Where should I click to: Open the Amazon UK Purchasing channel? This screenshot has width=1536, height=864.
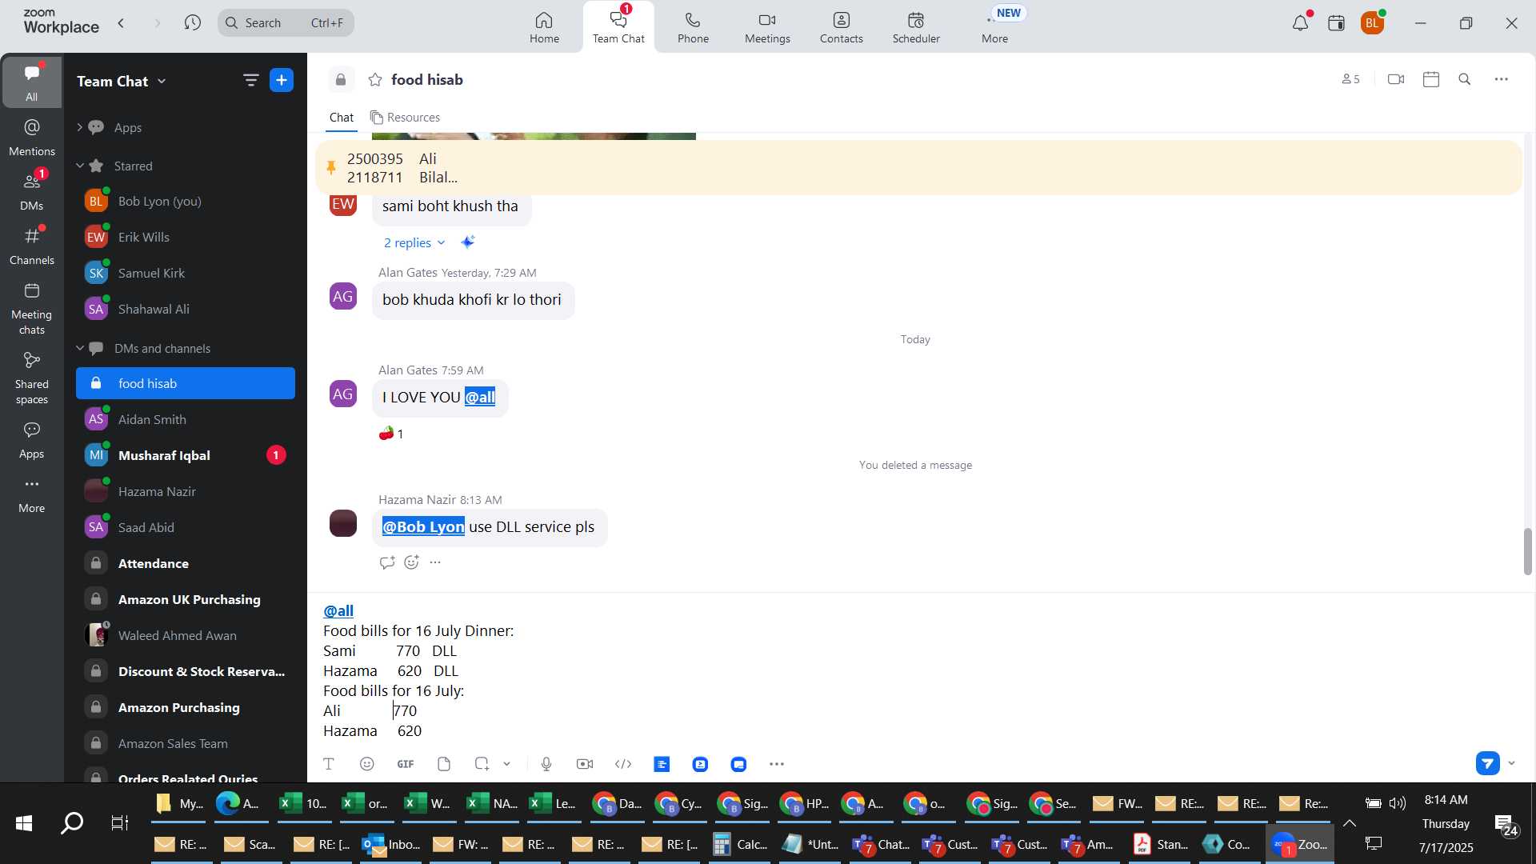pyautogui.click(x=186, y=599)
